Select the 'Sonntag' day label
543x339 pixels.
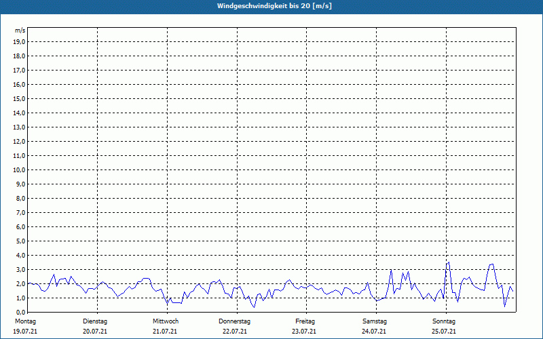coord(444,321)
